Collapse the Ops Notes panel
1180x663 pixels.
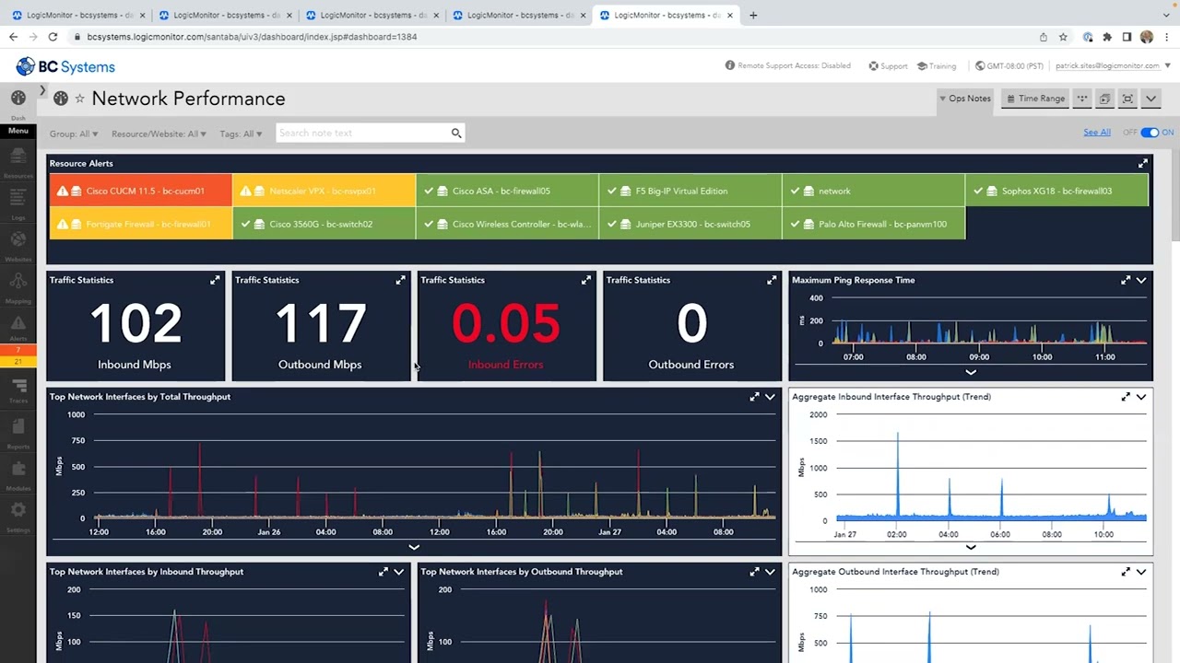click(964, 99)
